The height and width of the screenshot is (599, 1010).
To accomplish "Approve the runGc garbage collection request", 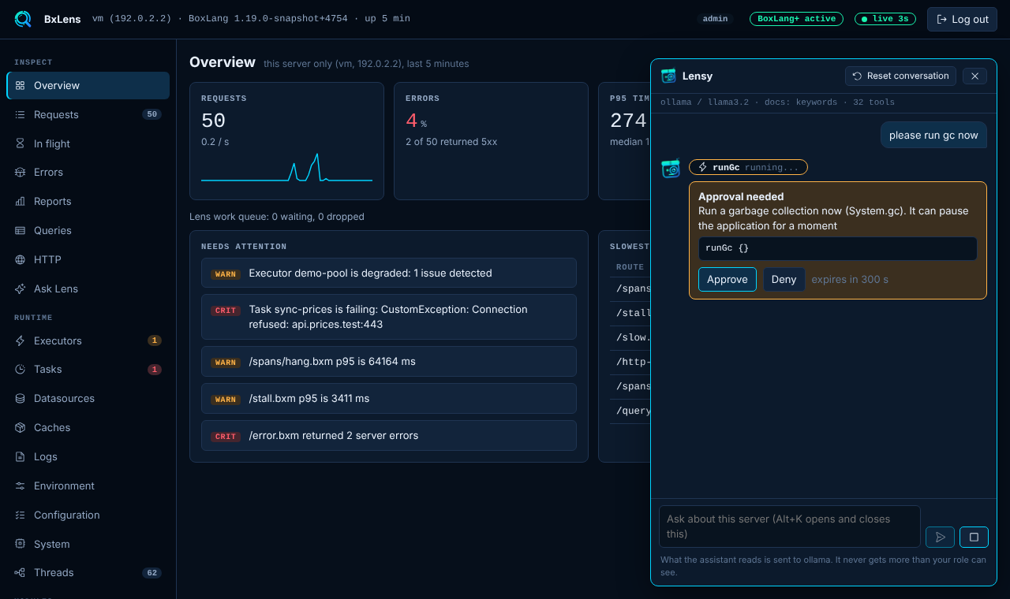I will point(728,279).
